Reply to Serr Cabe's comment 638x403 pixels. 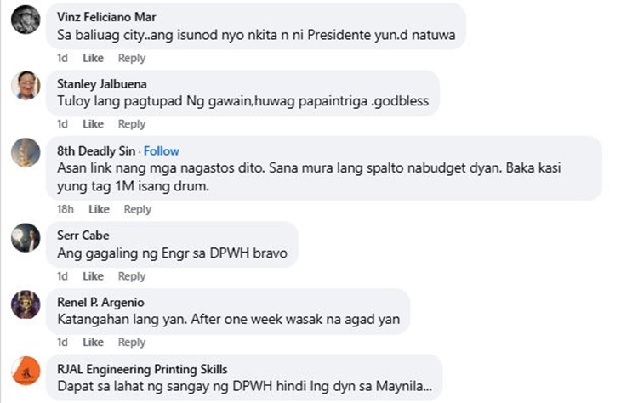point(131,276)
